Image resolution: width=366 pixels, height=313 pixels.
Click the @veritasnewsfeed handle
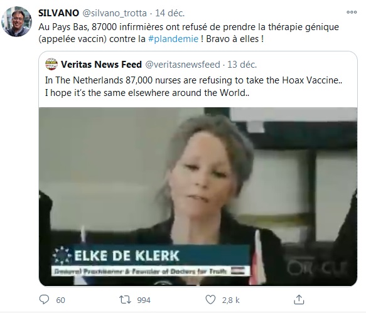click(183, 65)
